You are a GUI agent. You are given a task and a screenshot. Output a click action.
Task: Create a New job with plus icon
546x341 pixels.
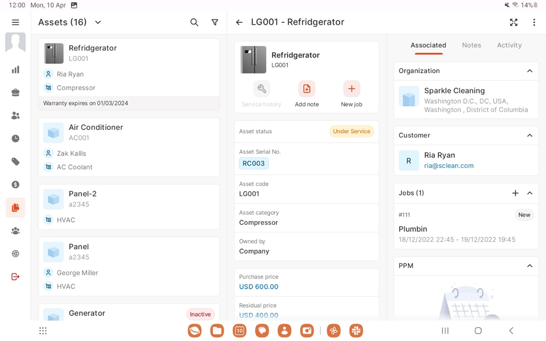click(351, 89)
